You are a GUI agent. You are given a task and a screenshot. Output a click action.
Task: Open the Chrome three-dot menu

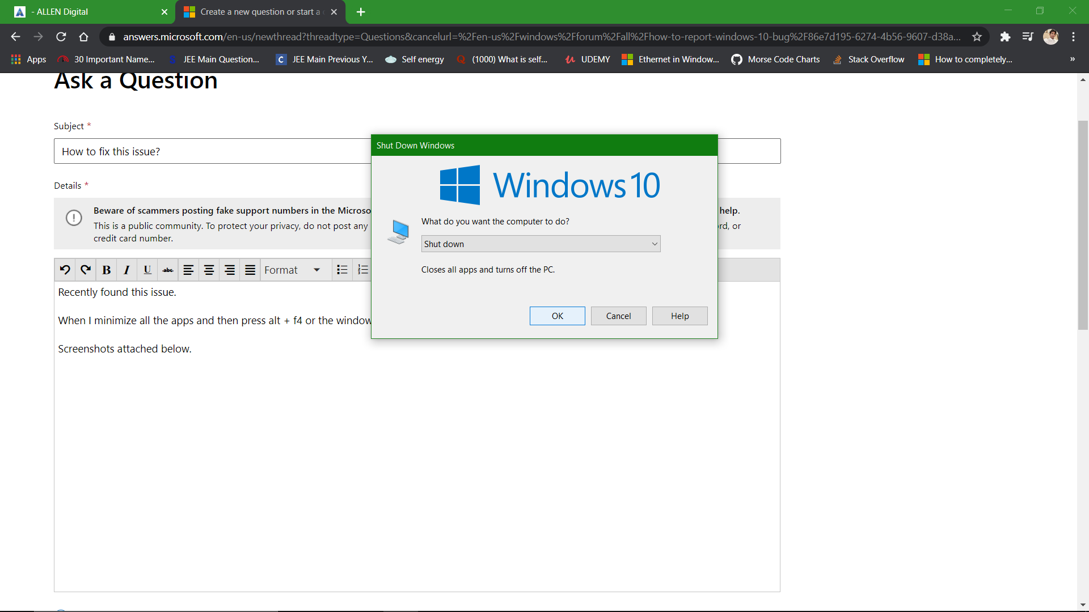1073,37
